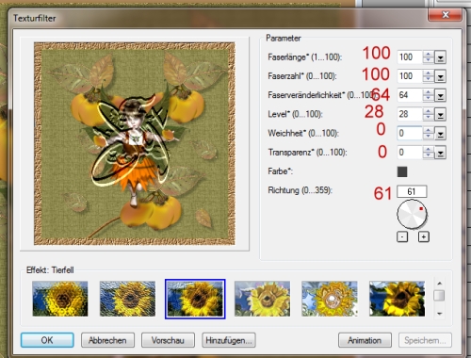Click the Richtung direction dial
The image size is (471, 358).
[x=412, y=215]
